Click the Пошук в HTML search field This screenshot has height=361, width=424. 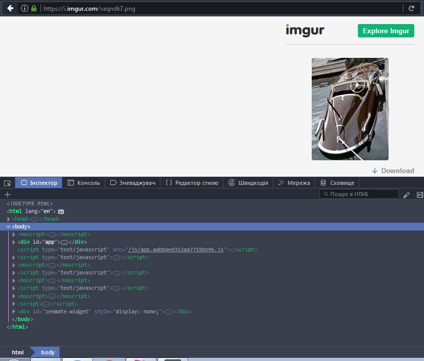tap(359, 194)
